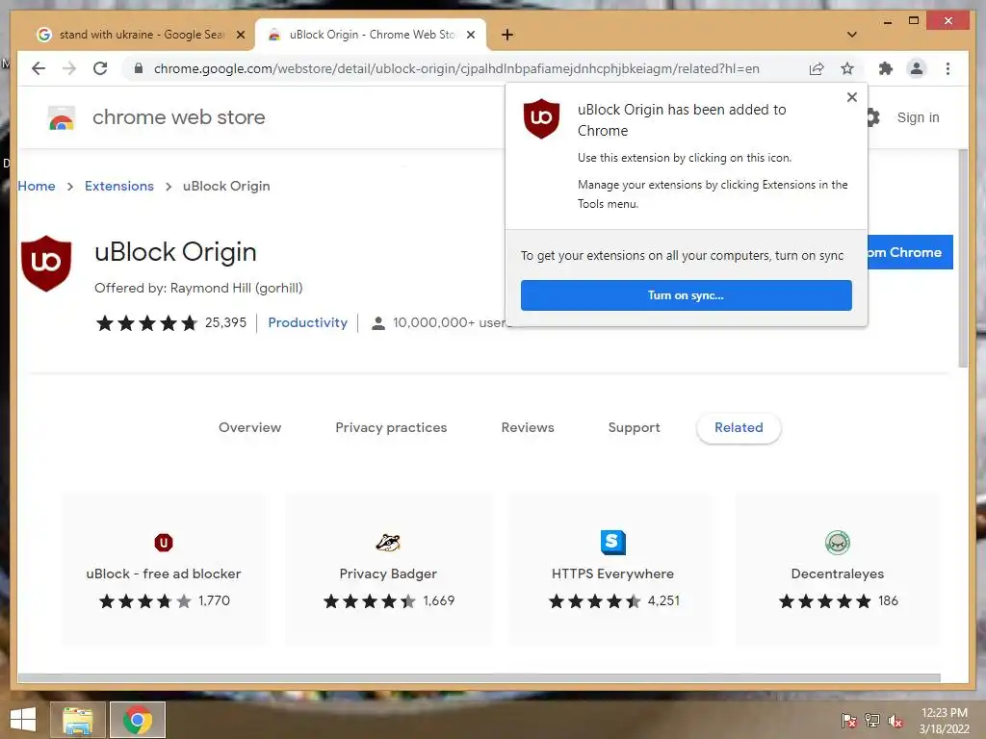Click the Privacy Badger badger icon

click(x=388, y=543)
